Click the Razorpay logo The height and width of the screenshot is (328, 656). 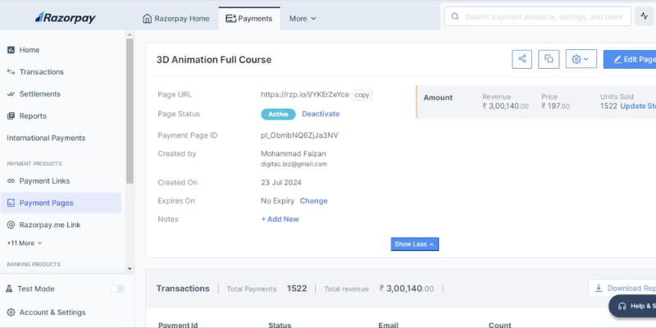[x=65, y=17]
